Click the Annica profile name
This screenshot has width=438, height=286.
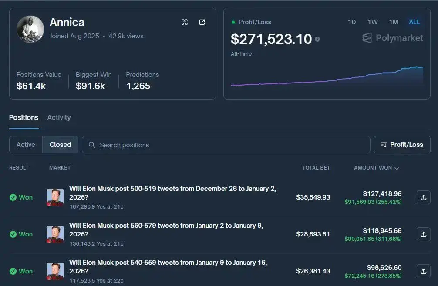[x=67, y=22]
